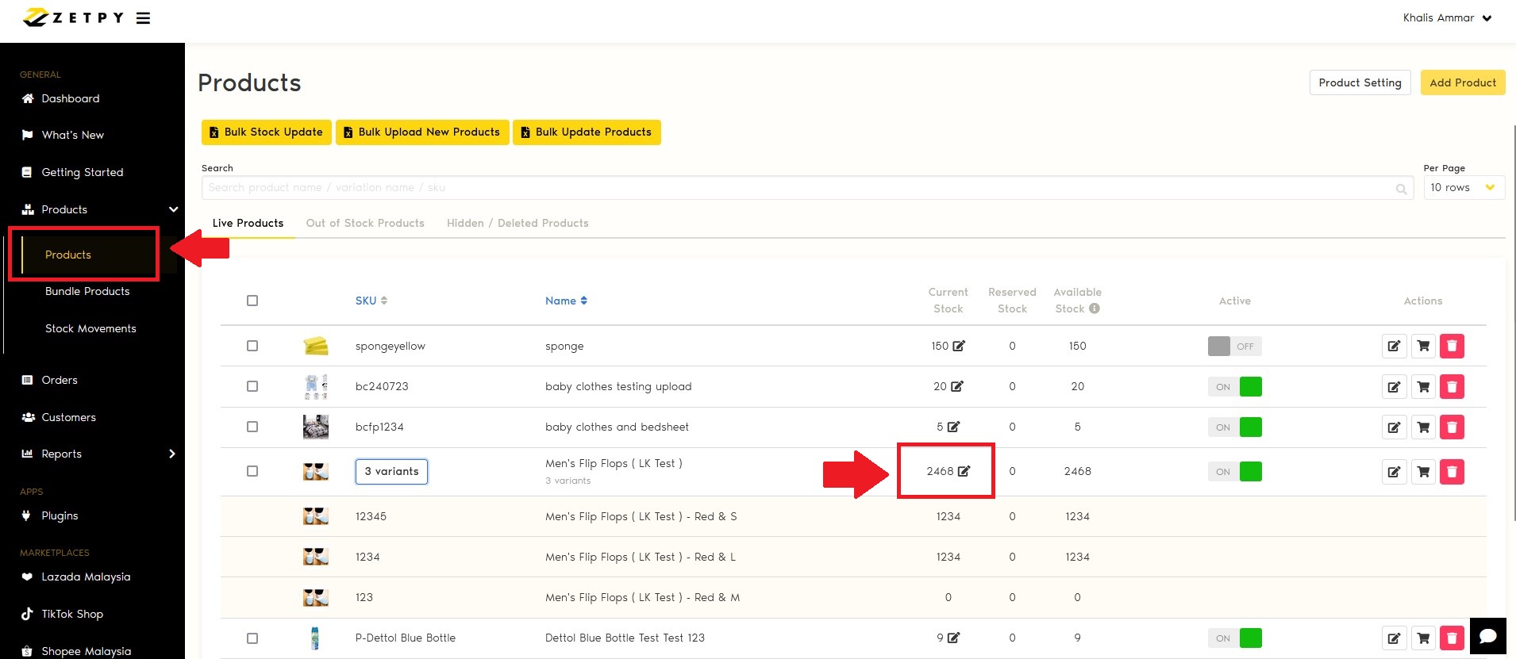Toggle the sponge product active switch on

click(x=1234, y=347)
